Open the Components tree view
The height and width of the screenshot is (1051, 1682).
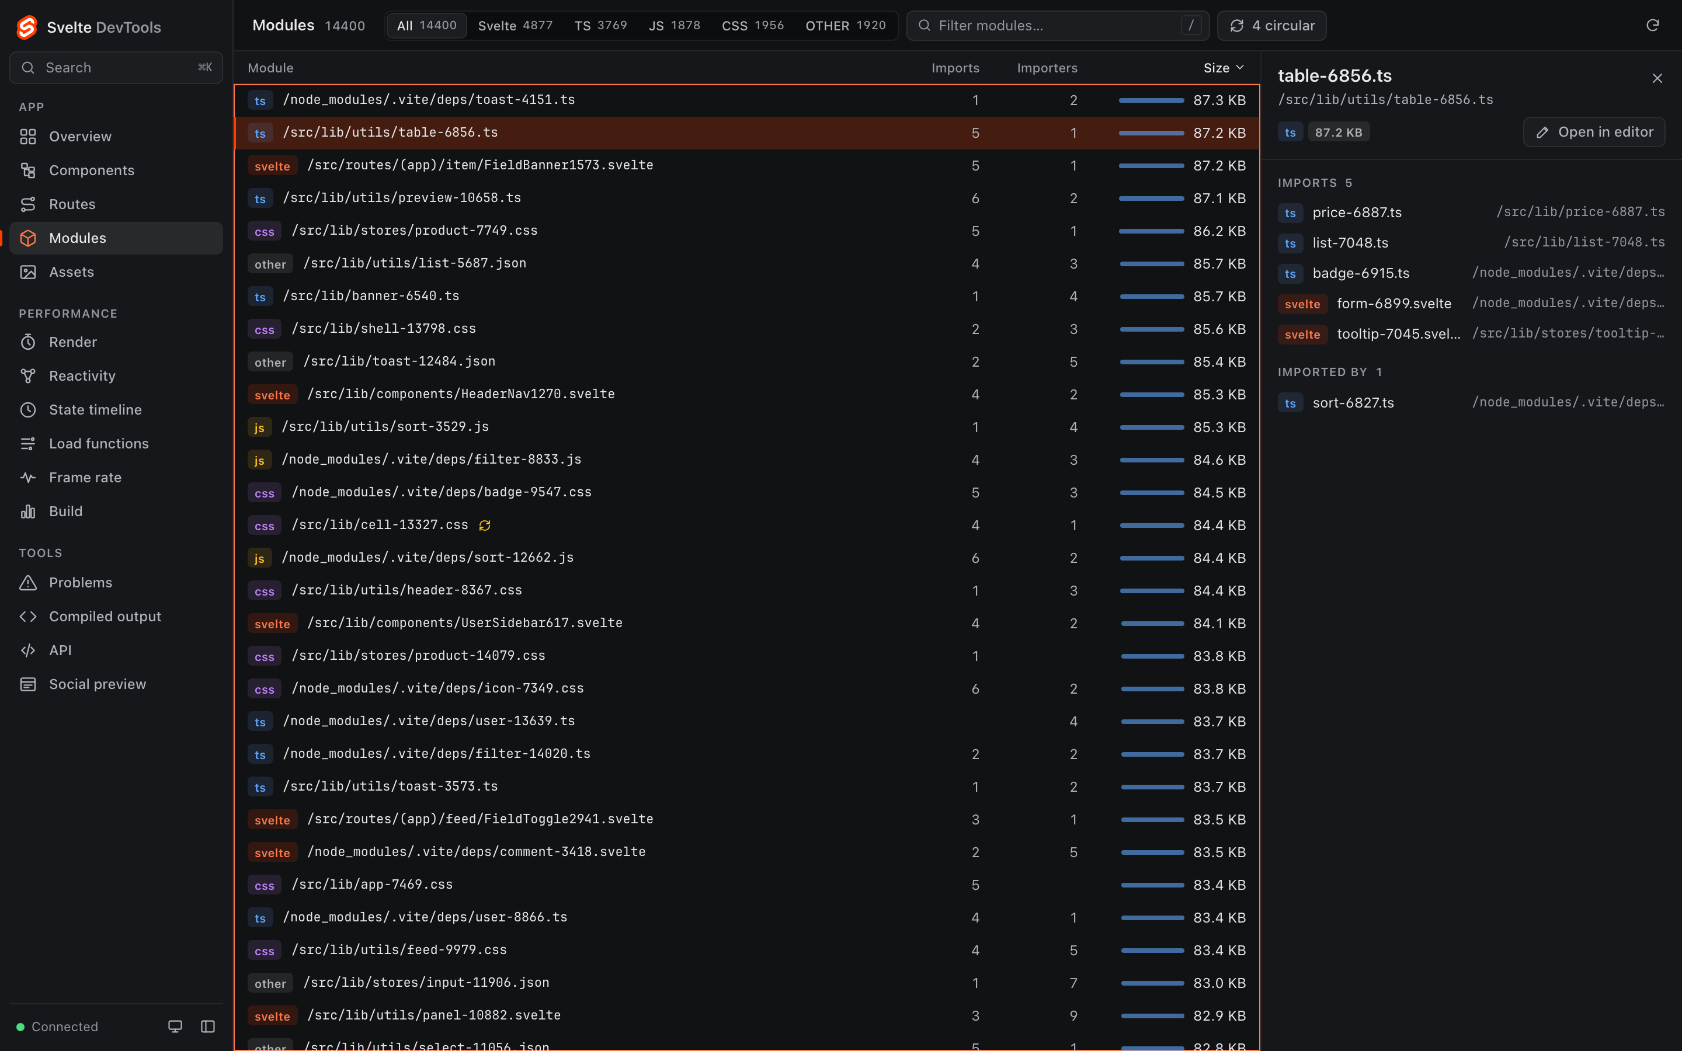tap(116, 170)
